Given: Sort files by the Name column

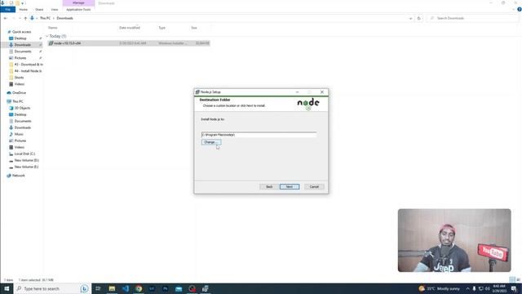Looking at the screenshot, I should [x=52, y=28].
